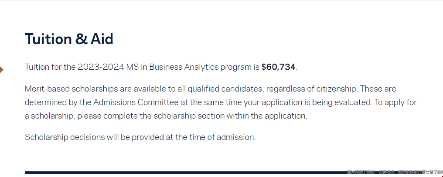Click the ampersand in the page heading
Screen dimensions: 443x177
click(x=82, y=39)
